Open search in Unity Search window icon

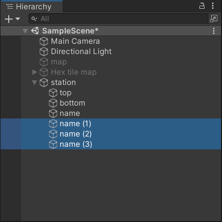click(x=214, y=19)
